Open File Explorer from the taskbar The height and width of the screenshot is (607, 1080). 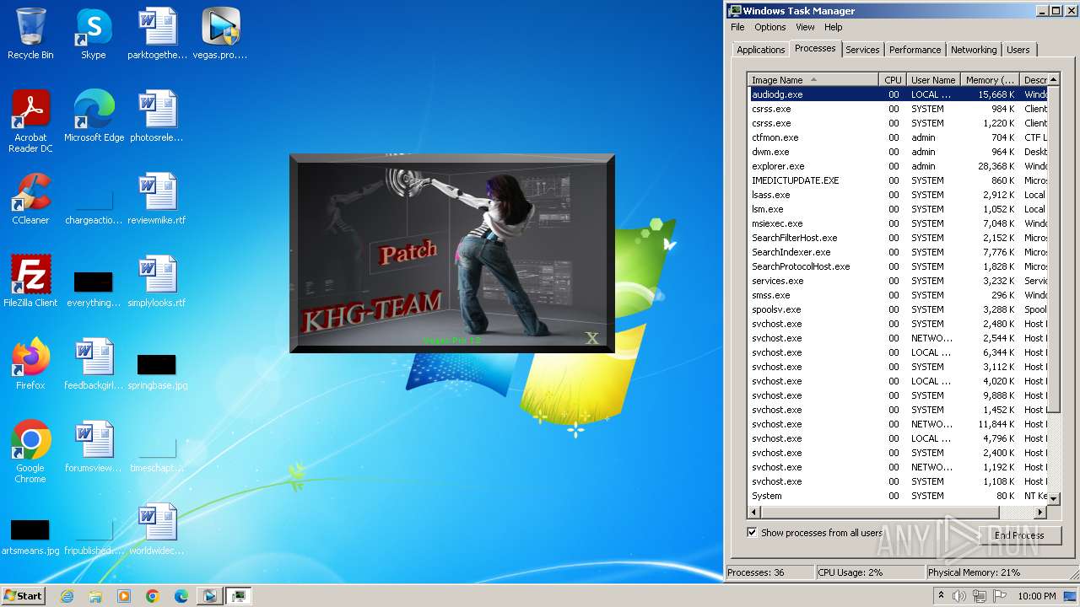click(95, 596)
